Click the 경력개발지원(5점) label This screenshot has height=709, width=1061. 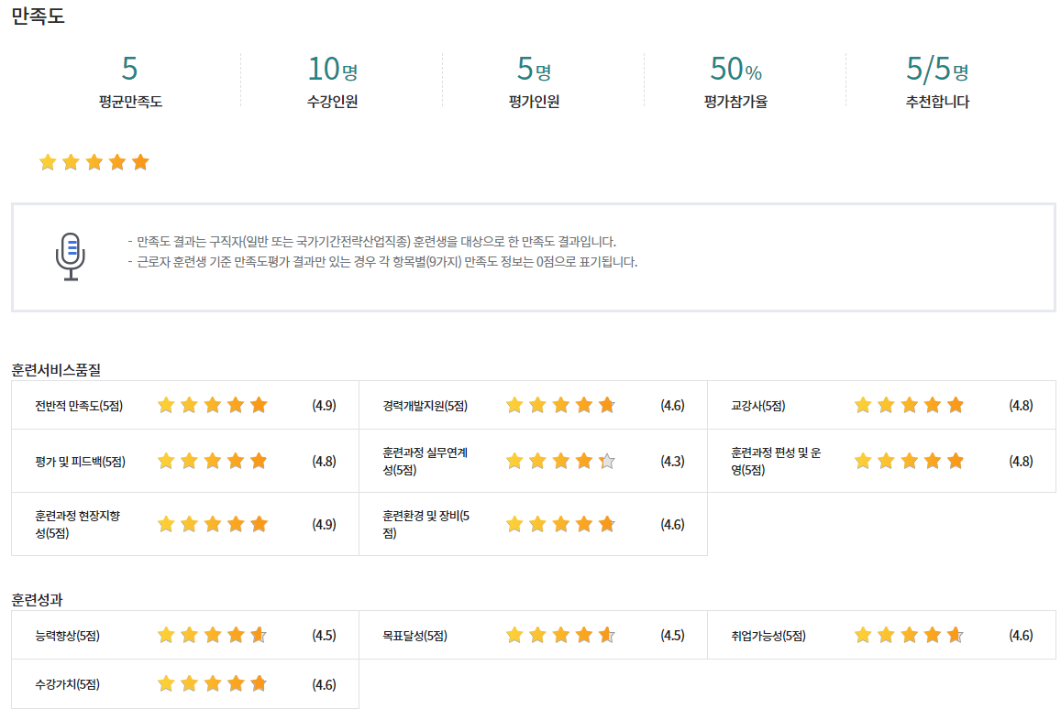click(x=425, y=406)
